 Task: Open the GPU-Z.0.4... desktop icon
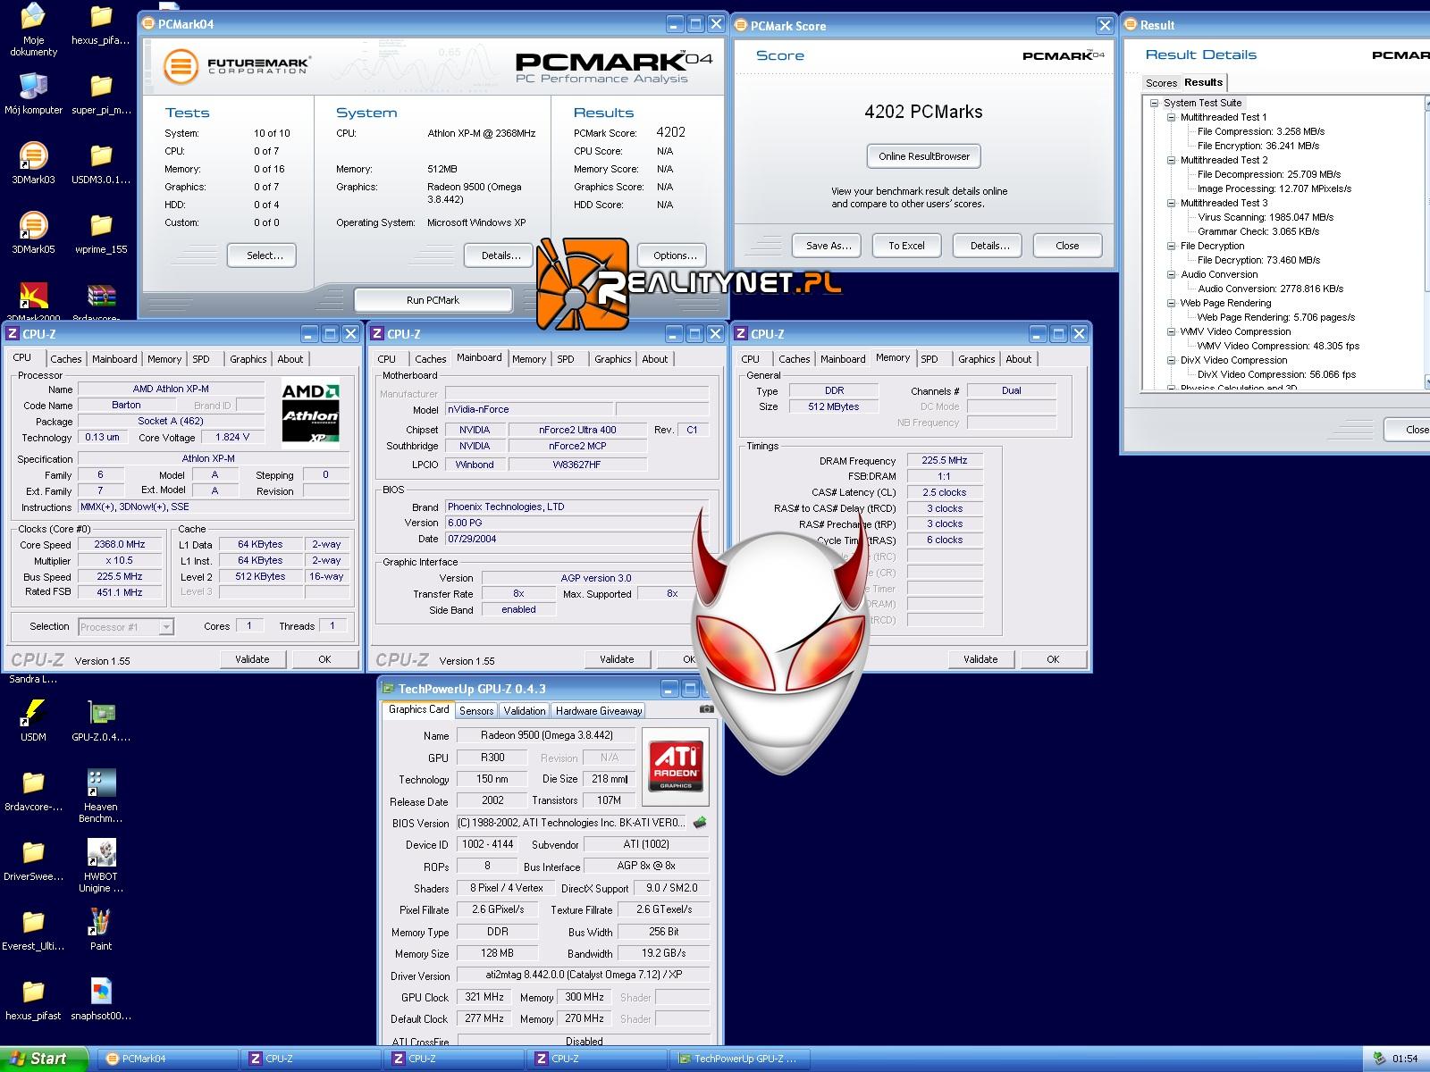[x=101, y=720]
